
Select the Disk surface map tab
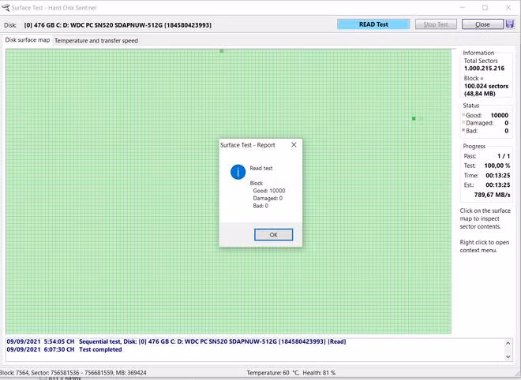tap(28, 40)
